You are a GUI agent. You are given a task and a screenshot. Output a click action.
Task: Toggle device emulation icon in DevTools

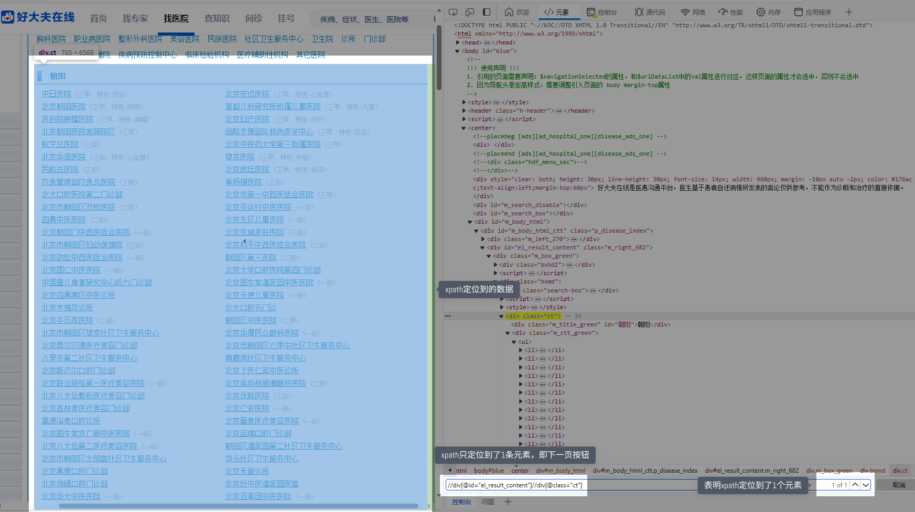tap(470, 12)
